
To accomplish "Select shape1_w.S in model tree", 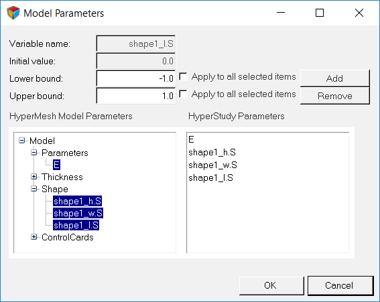I will point(78,213).
